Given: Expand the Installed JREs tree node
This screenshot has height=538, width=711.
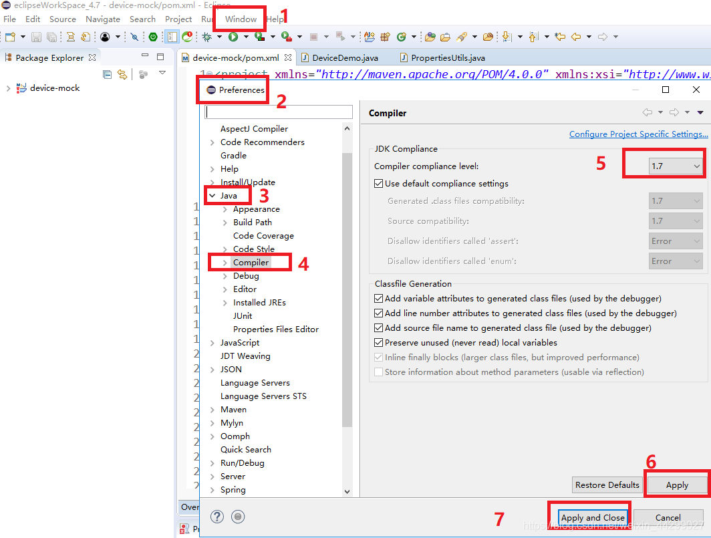Looking at the screenshot, I should point(225,303).
